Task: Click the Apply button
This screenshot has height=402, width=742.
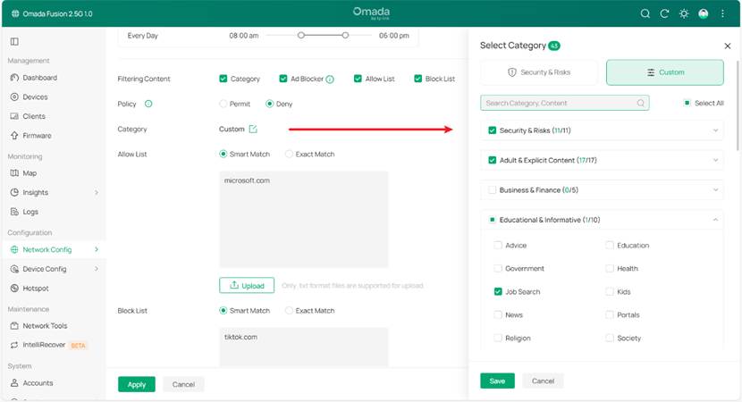Action: [137, 384]
